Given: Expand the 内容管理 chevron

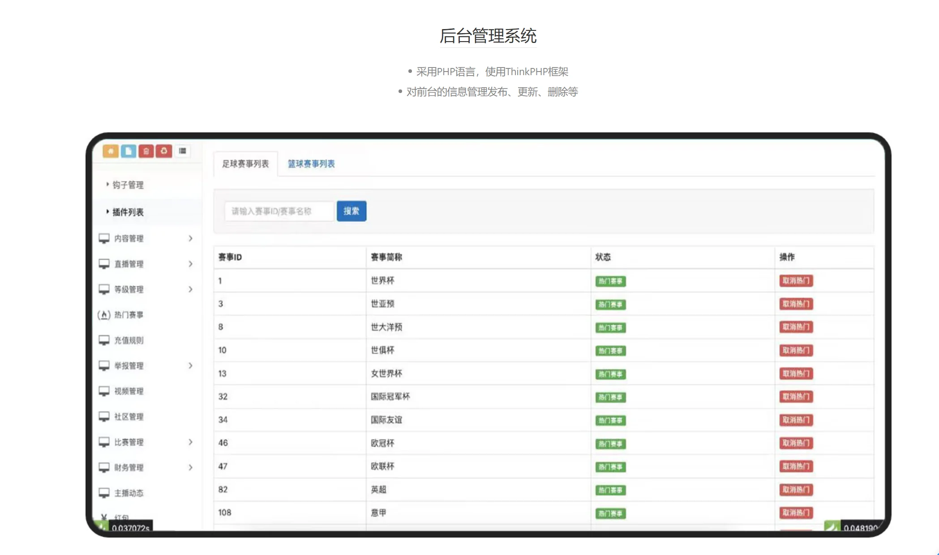Looking at the screenshot, I should tap(191, 238).
